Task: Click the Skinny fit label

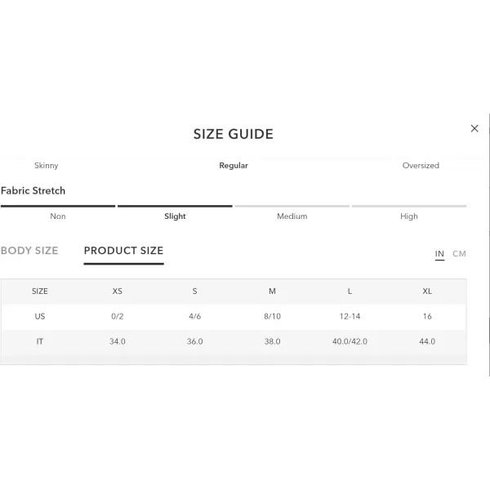Action: (x=47, y=165)
